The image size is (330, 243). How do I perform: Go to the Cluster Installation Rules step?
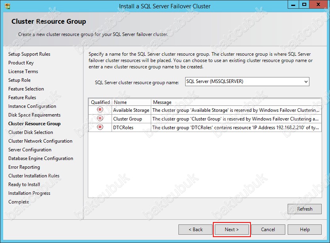[x=34, y=176]
